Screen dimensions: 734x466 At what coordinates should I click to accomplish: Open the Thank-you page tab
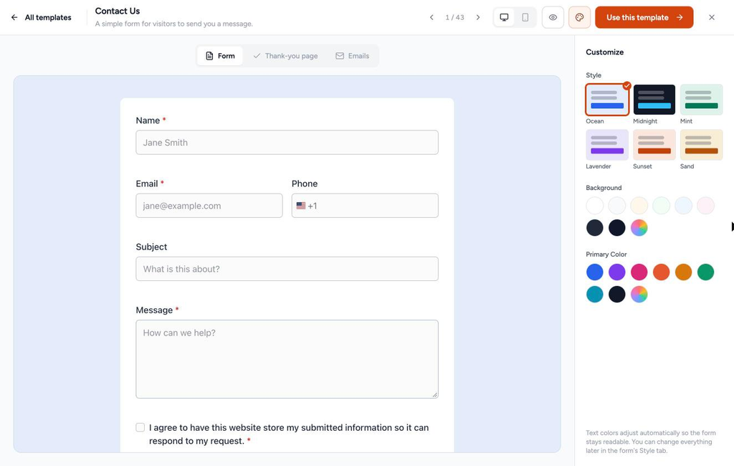click(x=285, y=56)
